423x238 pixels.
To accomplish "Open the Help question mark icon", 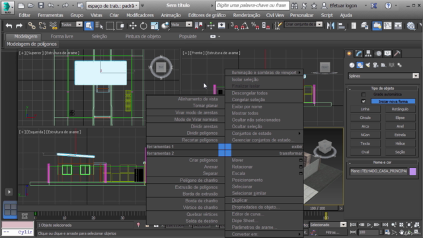I will [388, 5].
